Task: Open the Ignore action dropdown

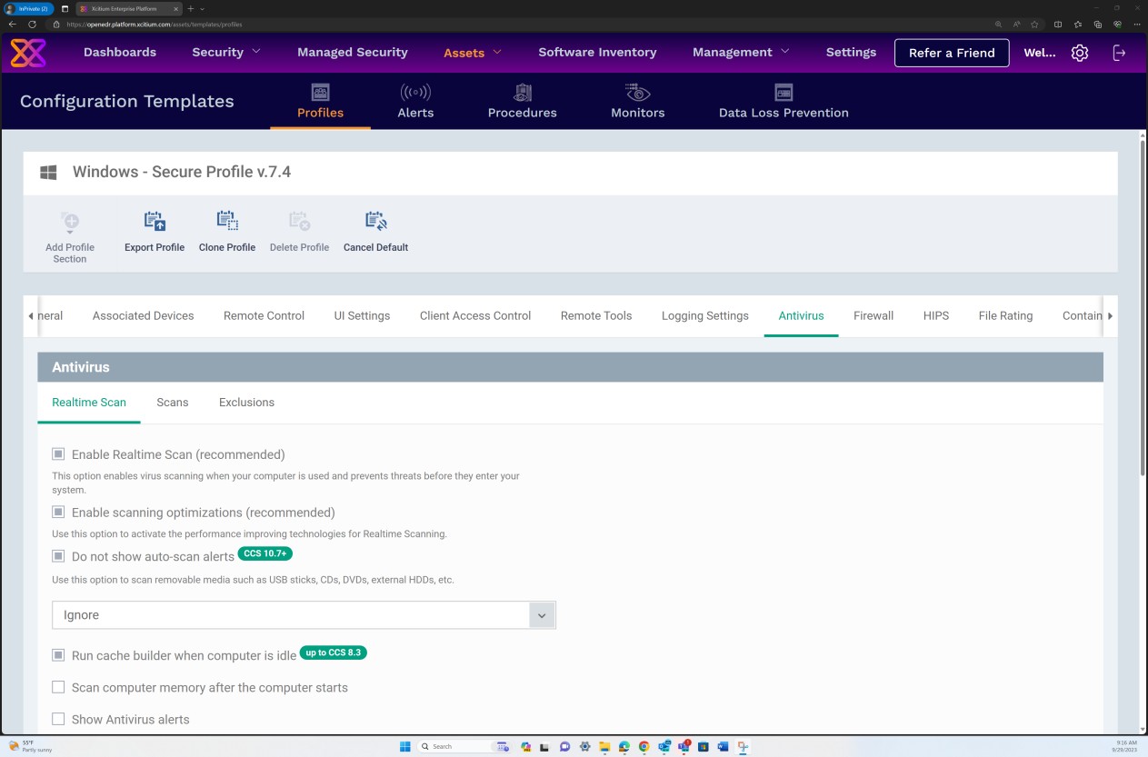Action: pos(542,614)
